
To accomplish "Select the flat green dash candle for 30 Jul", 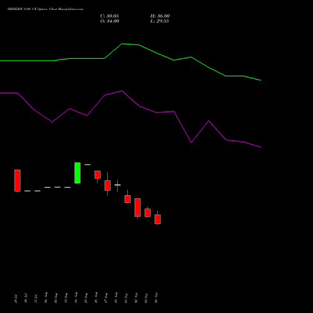I will pyautogui.click(x=28, y=191).
